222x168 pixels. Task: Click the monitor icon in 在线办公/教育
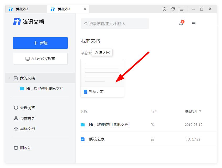[x=27, y=59]
